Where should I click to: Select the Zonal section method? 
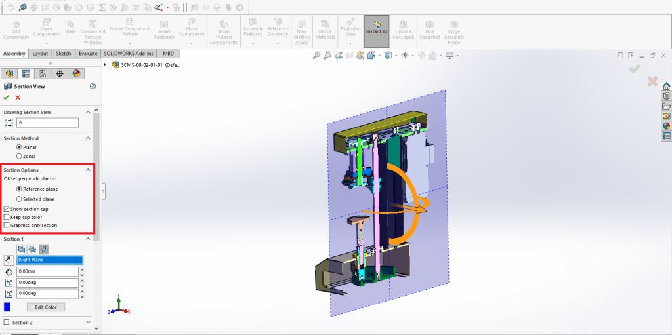tap(19, 157)
